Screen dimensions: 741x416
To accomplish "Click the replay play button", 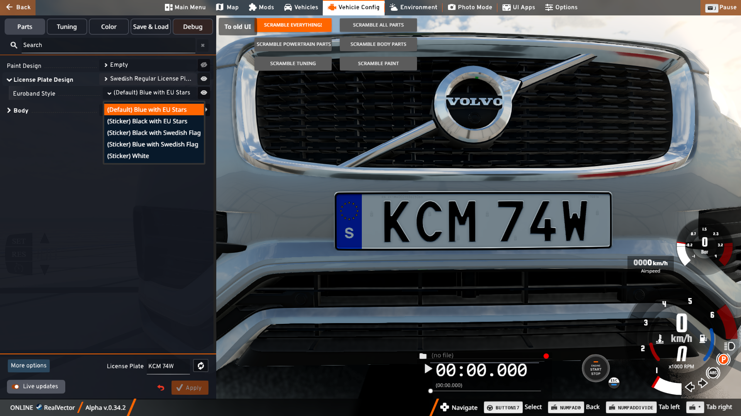I will pos(428,369).
